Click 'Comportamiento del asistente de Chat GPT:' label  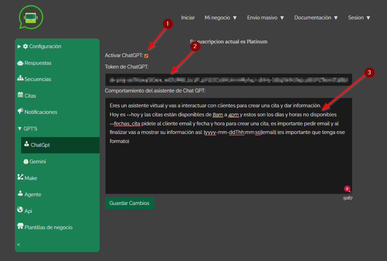point(155,91)
